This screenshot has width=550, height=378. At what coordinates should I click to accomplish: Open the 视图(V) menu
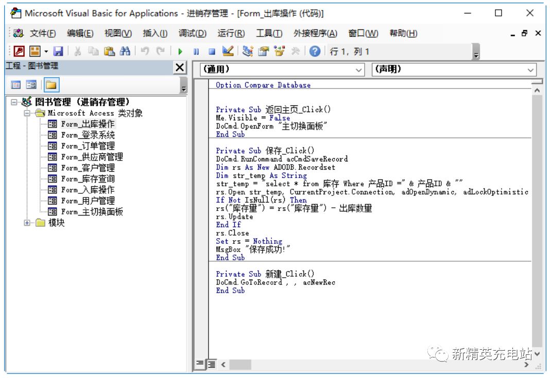(x=118, y=33)
